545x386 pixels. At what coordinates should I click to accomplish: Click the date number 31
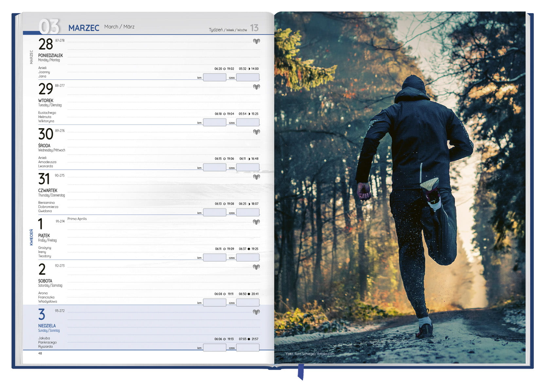tap(44, 179)
